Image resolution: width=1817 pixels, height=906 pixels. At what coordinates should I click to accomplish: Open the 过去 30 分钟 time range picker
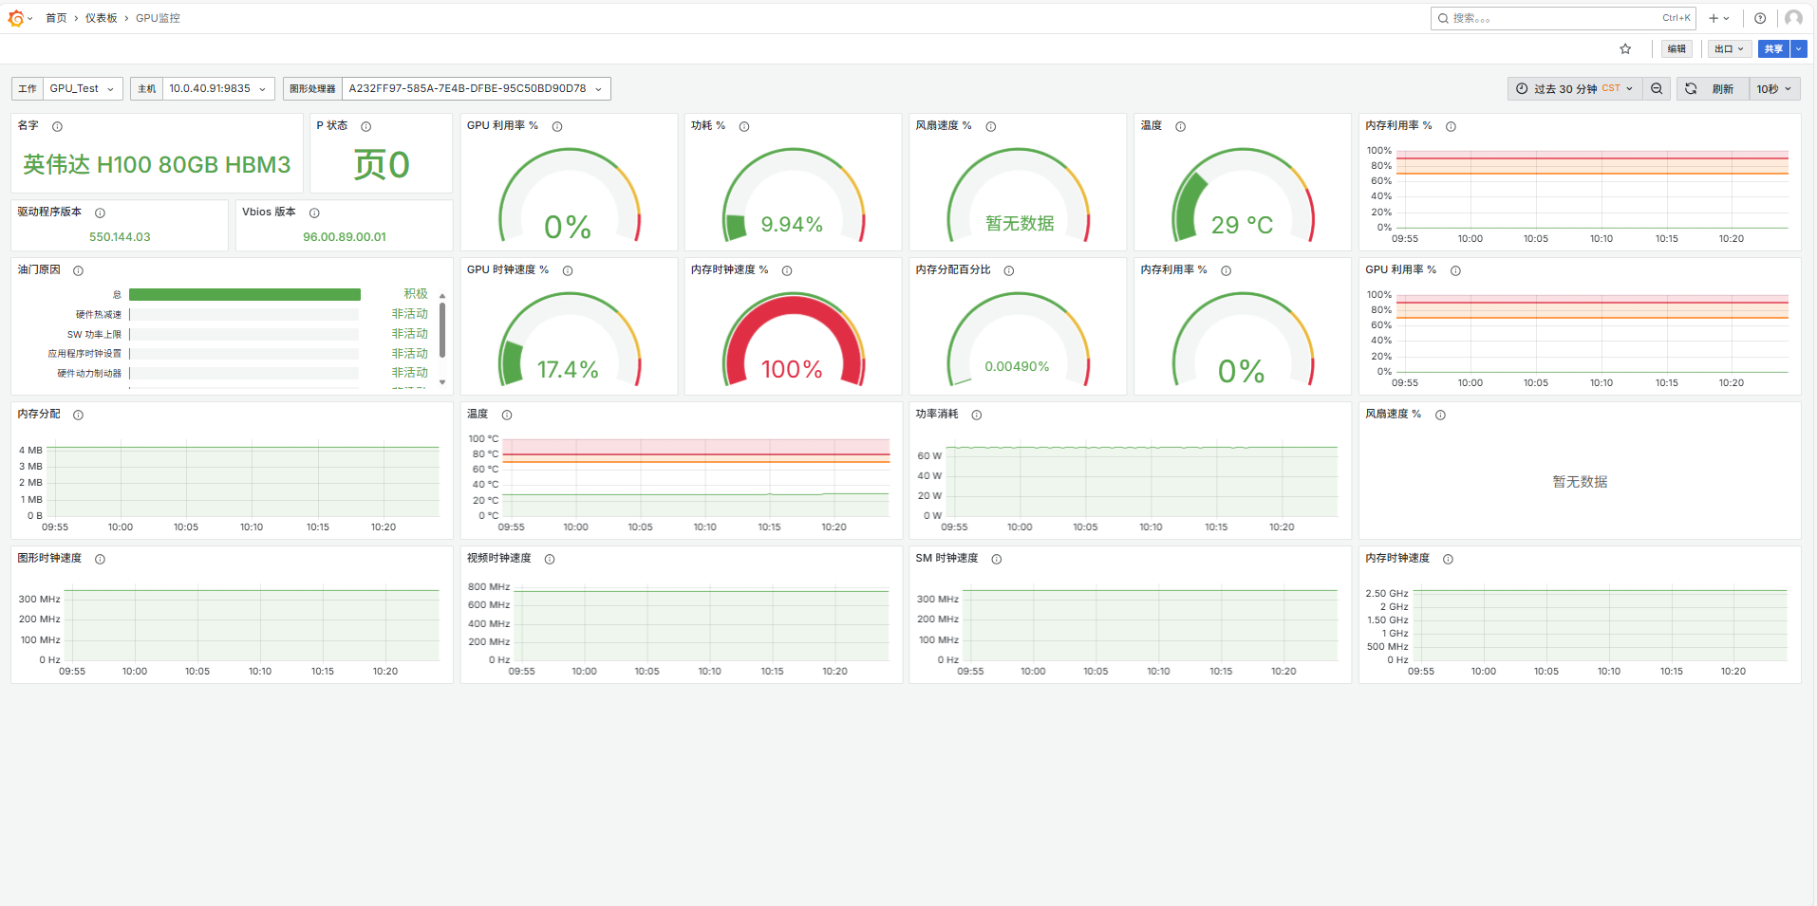(x=1574, y=89)
